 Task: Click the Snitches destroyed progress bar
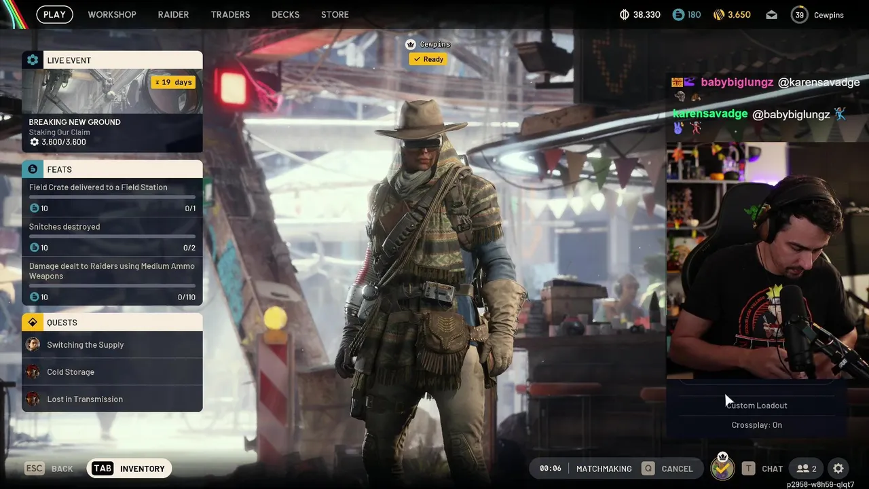click(x=112, y=236)
